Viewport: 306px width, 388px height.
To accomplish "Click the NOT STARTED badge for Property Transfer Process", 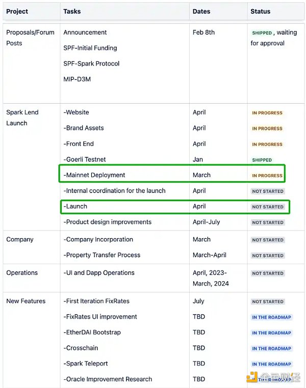I will pyautogui.click(x=267, y=256).
